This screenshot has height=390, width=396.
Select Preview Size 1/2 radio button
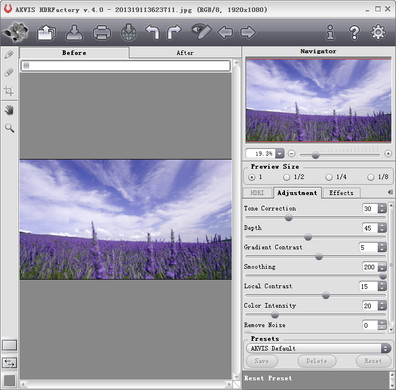tap(287, 177)
